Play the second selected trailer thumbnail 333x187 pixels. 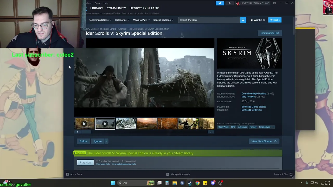tap(105, 124)
